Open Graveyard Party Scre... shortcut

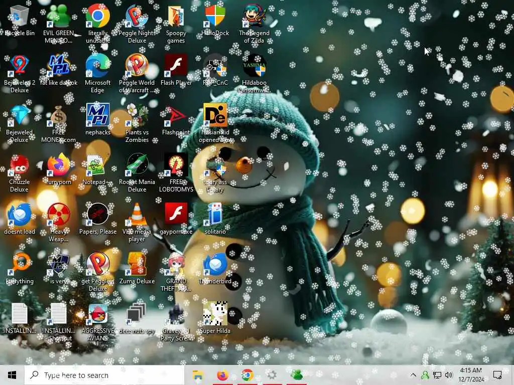176,322
